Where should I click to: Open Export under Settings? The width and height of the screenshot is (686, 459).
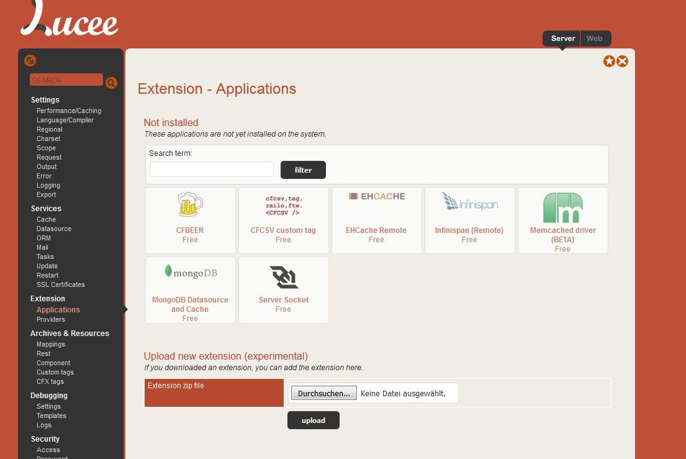[46, 194]
